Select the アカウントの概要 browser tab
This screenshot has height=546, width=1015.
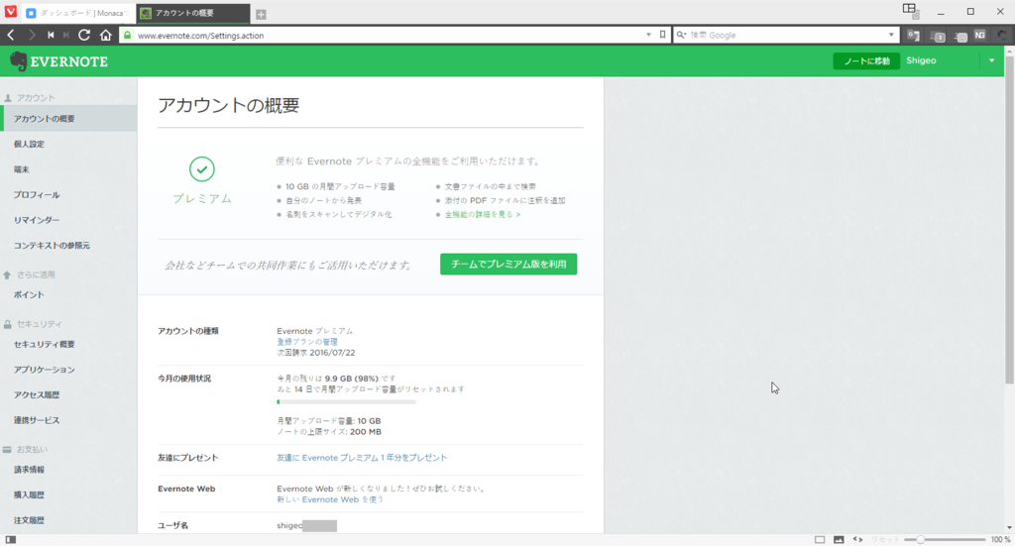click(x=193, y=13)
